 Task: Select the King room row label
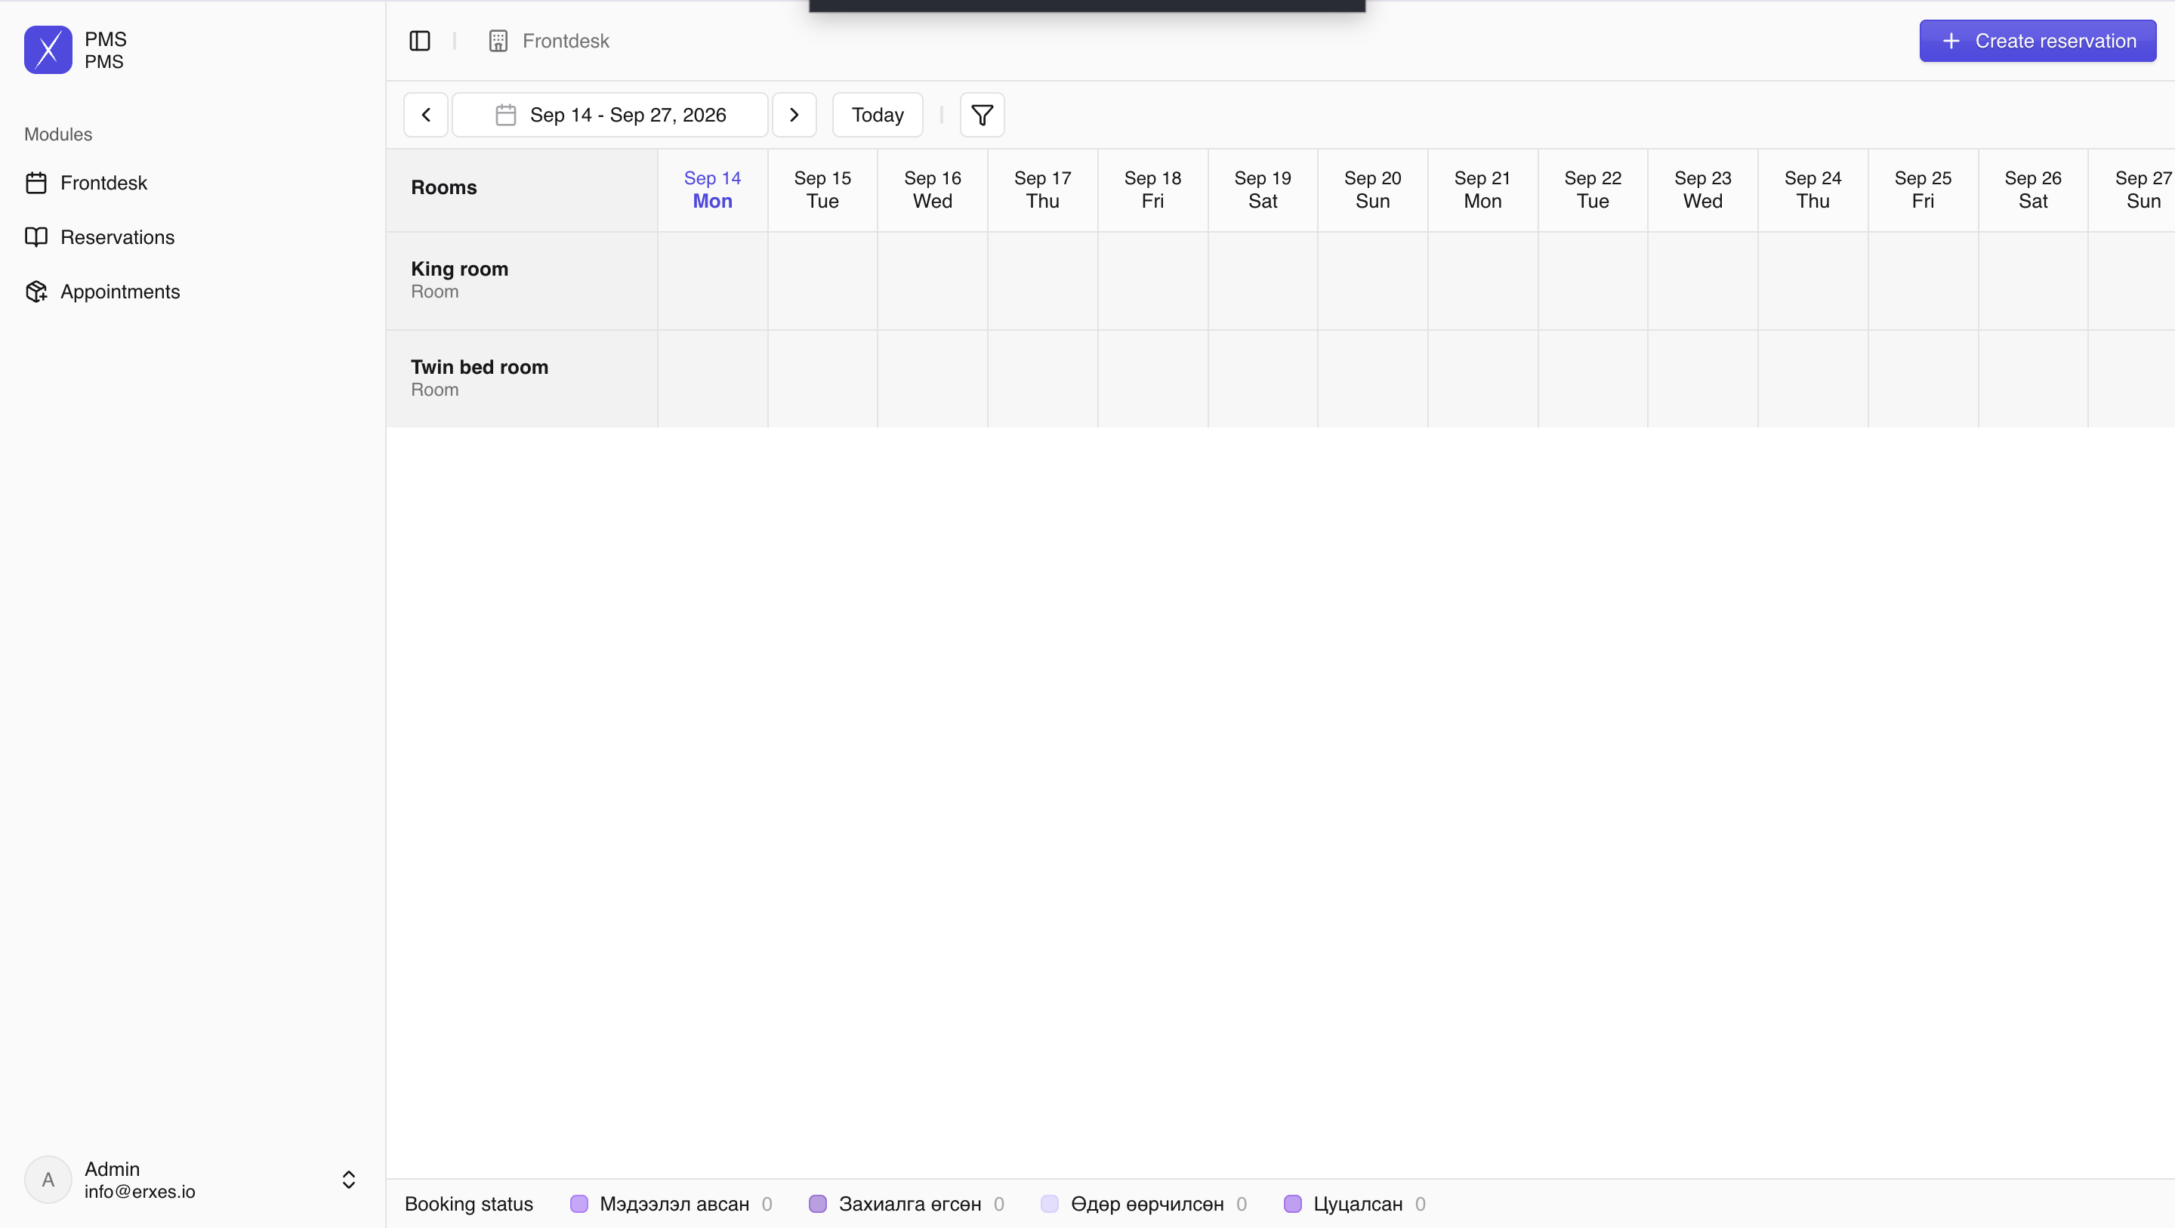[x=522, y=280]
